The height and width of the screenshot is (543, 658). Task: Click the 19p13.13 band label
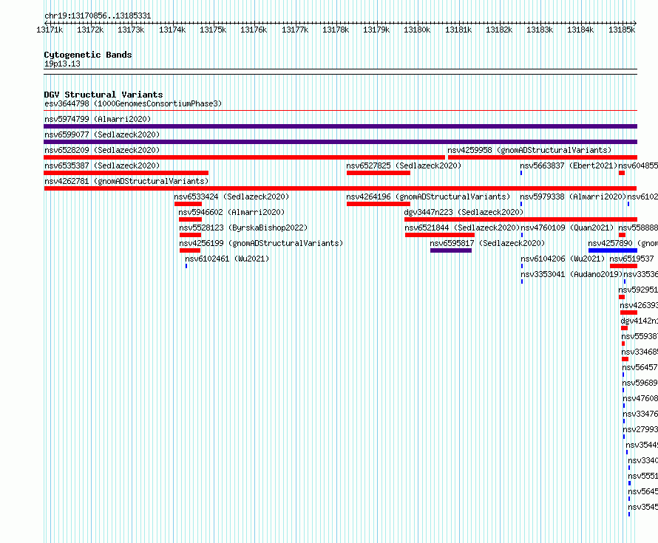coord(62,64)
